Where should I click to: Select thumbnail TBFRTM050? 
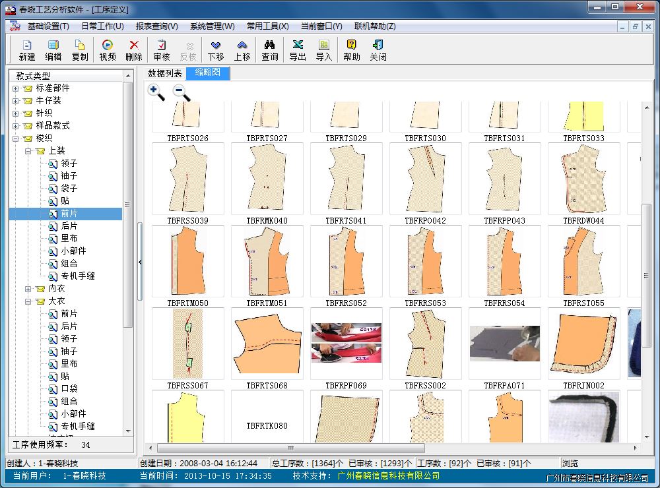click(187, 262)
